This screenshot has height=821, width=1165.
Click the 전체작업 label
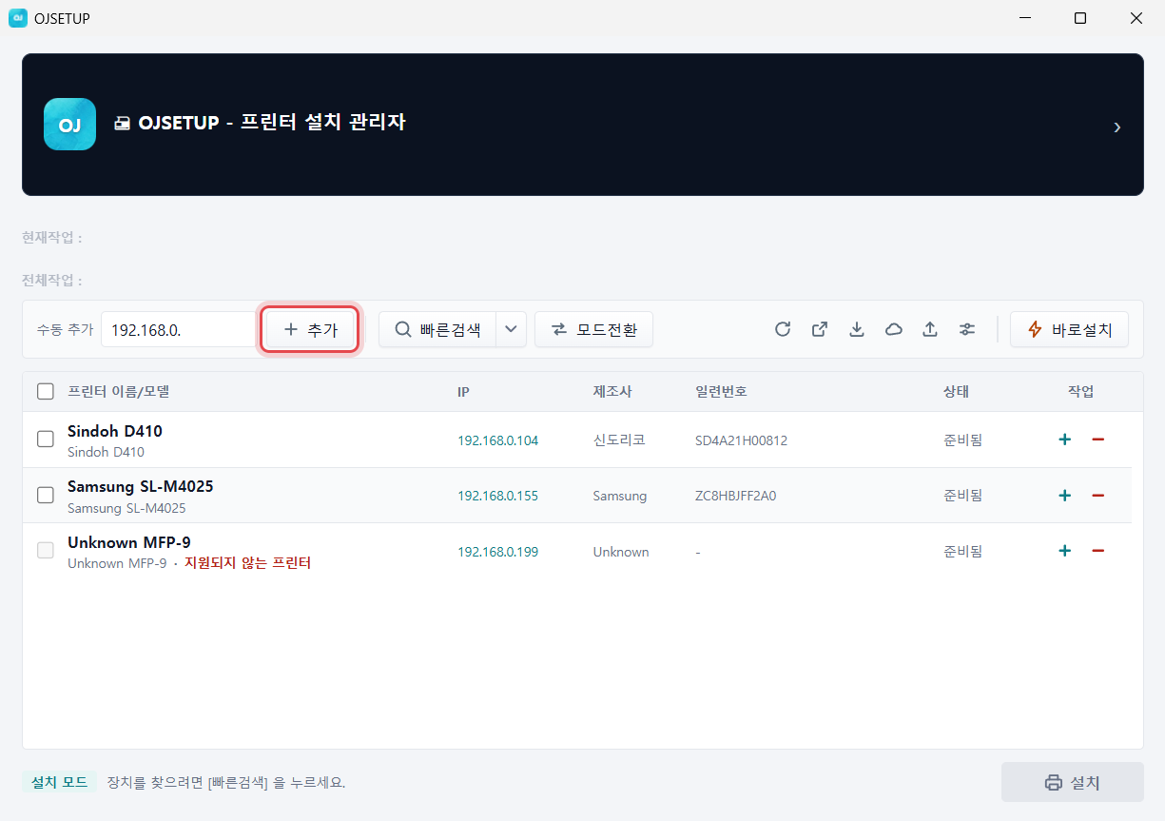click(x=51, y=281)
